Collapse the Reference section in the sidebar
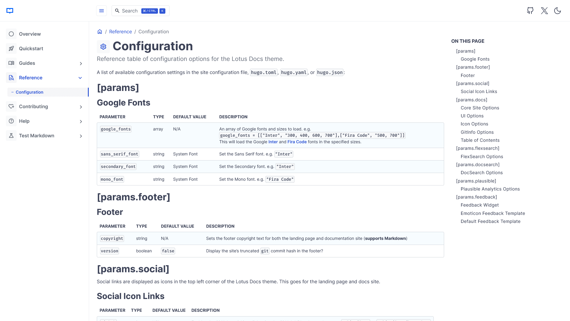Viewport: 570px width, 321px height. click(x=80, y=78)
